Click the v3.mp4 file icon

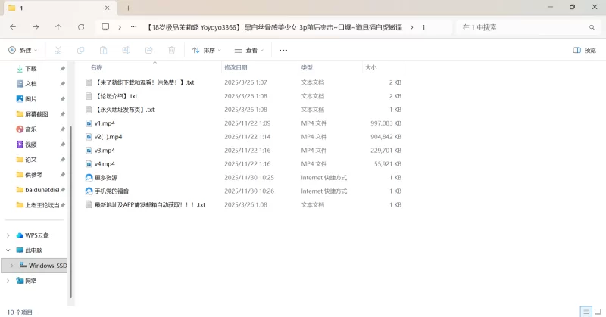[x=89, y=151]
